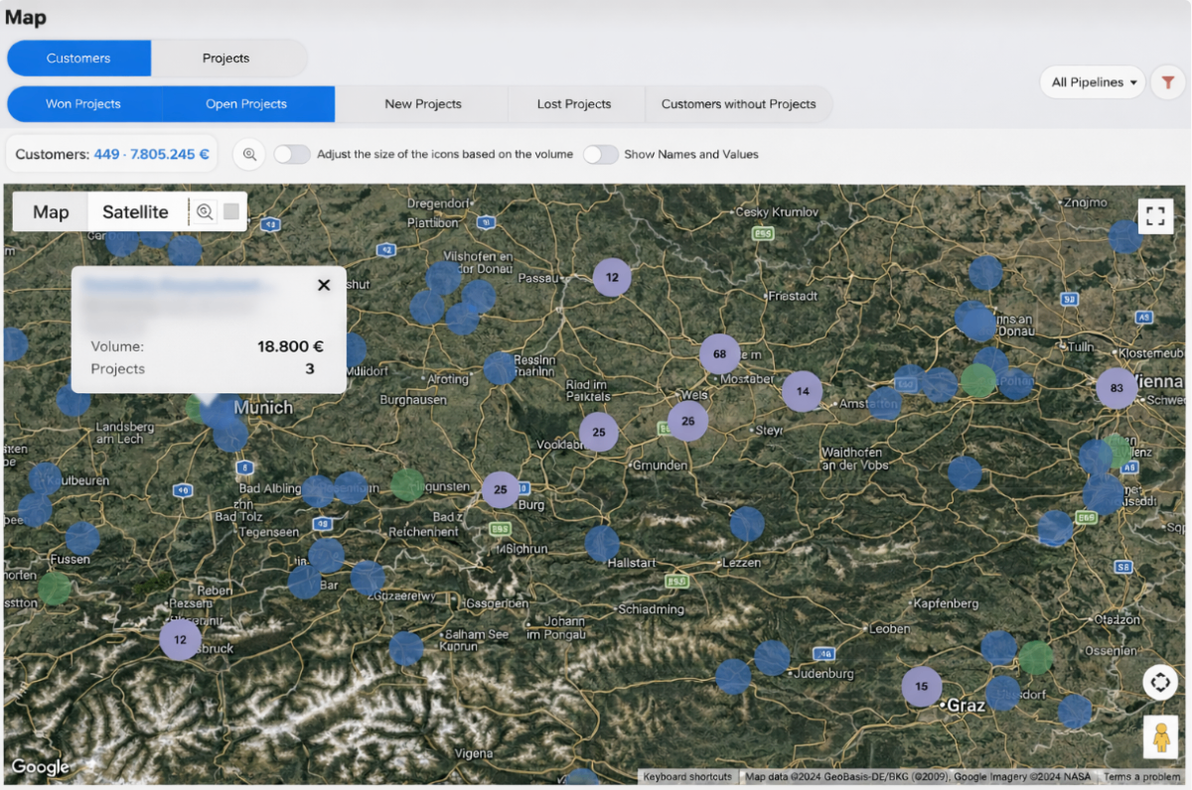Viewport: 1192px width, 790px height.
Task: Select Customers without Projects filter
Action: 738,103
